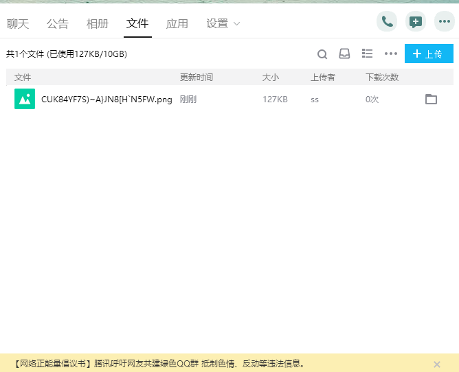Switch to the 相册 tab
The image size is (459, 372).
pyautogui.click(x=98, y=24)
